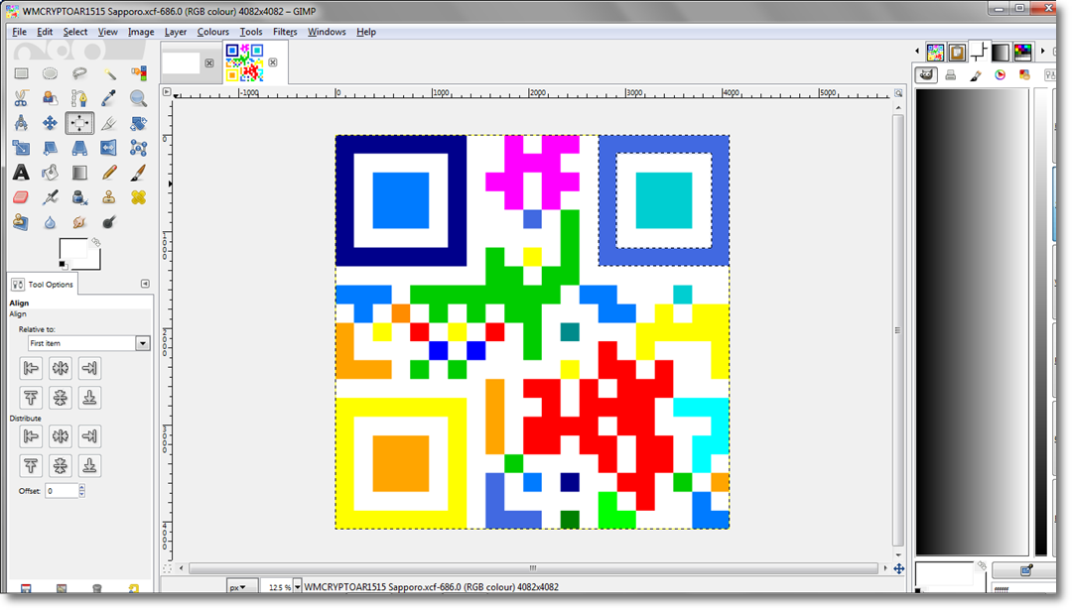The height and width of the screenshot is (610, 1072).
Task: Select the Scale tool
Action: (21, 148)
